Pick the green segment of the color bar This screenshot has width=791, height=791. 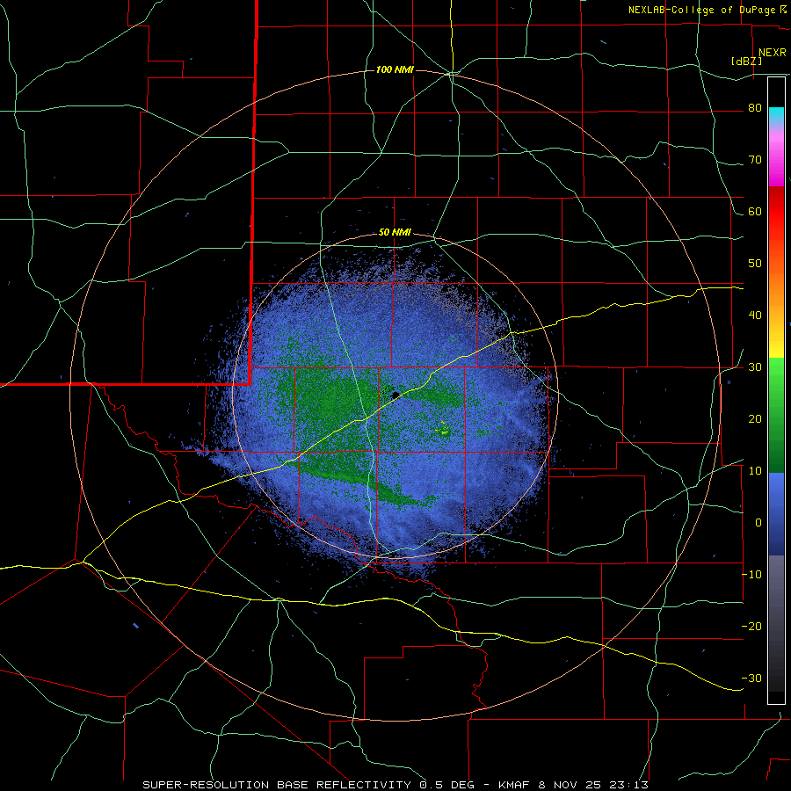[x=776, y=415]
